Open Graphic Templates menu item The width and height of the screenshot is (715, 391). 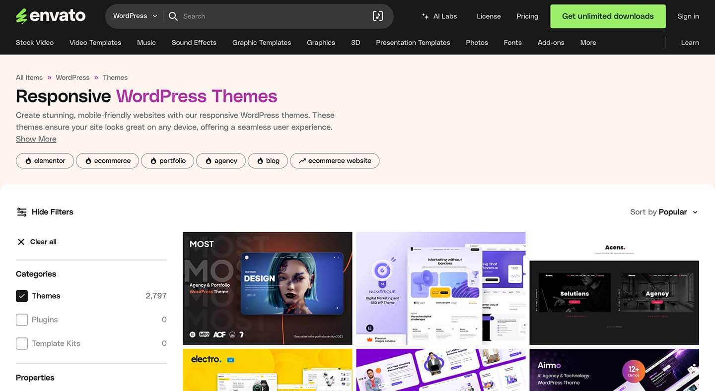tap(262, 43)
